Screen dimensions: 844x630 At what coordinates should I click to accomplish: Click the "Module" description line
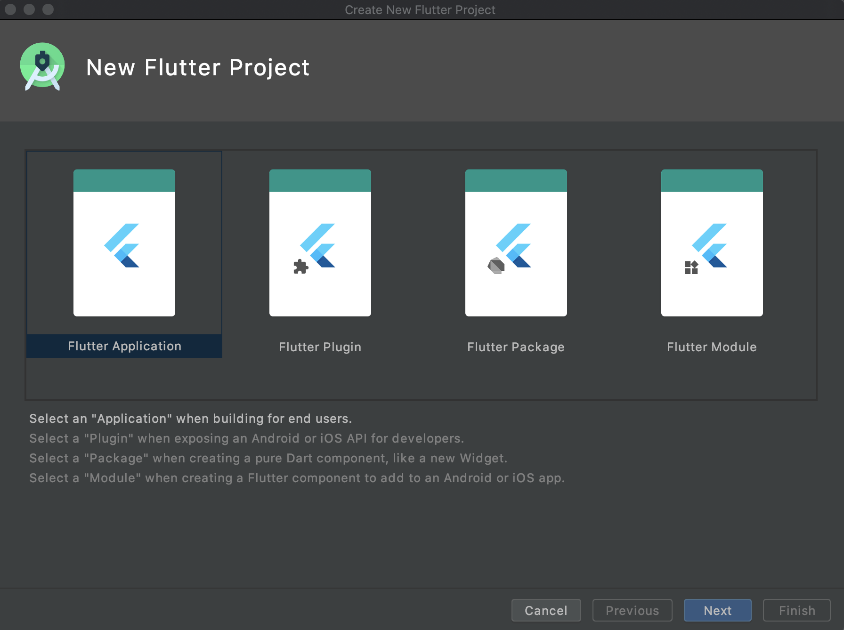[x=297, y=478]
